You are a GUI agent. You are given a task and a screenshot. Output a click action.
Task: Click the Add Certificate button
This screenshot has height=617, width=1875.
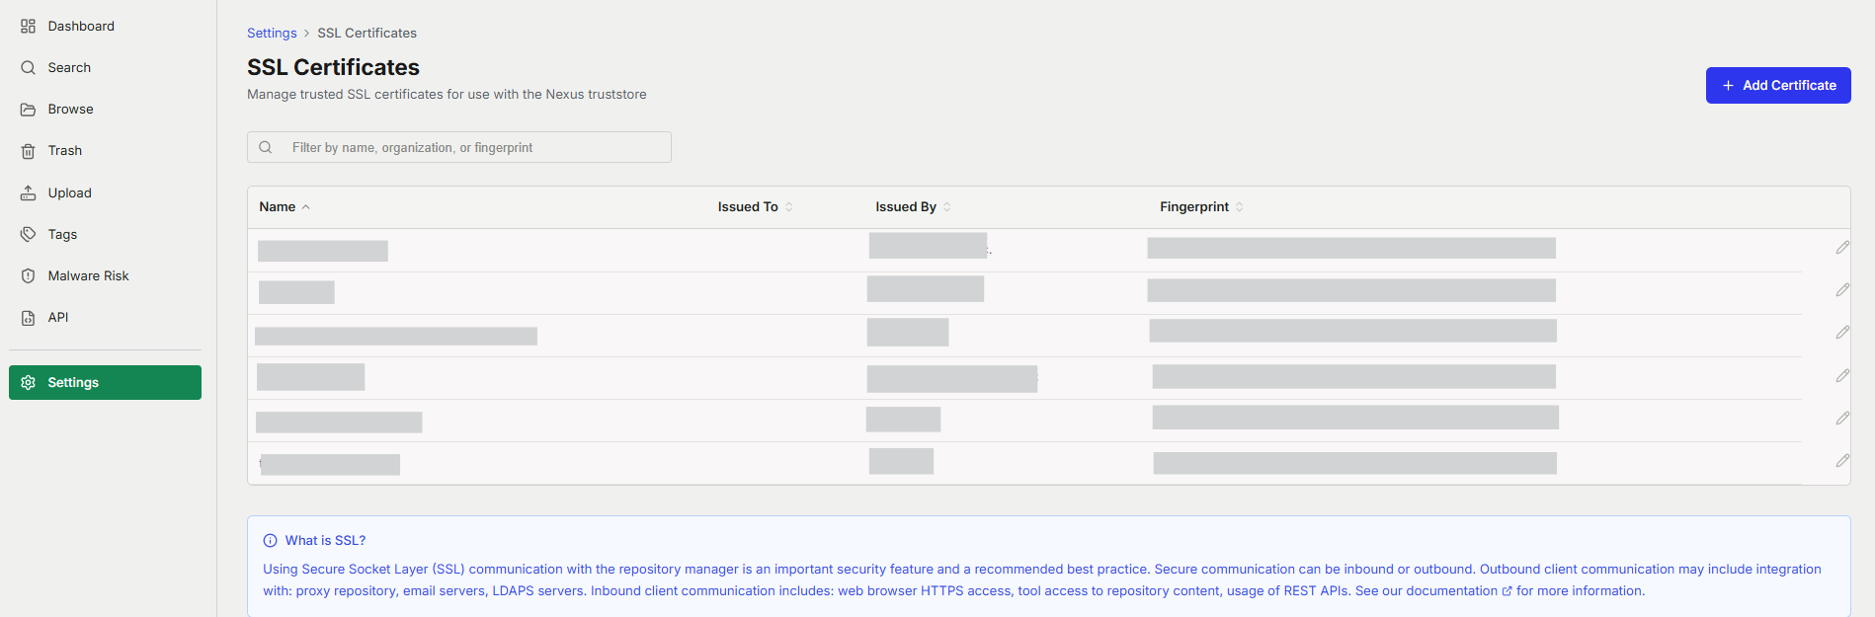click(1777, 85)
